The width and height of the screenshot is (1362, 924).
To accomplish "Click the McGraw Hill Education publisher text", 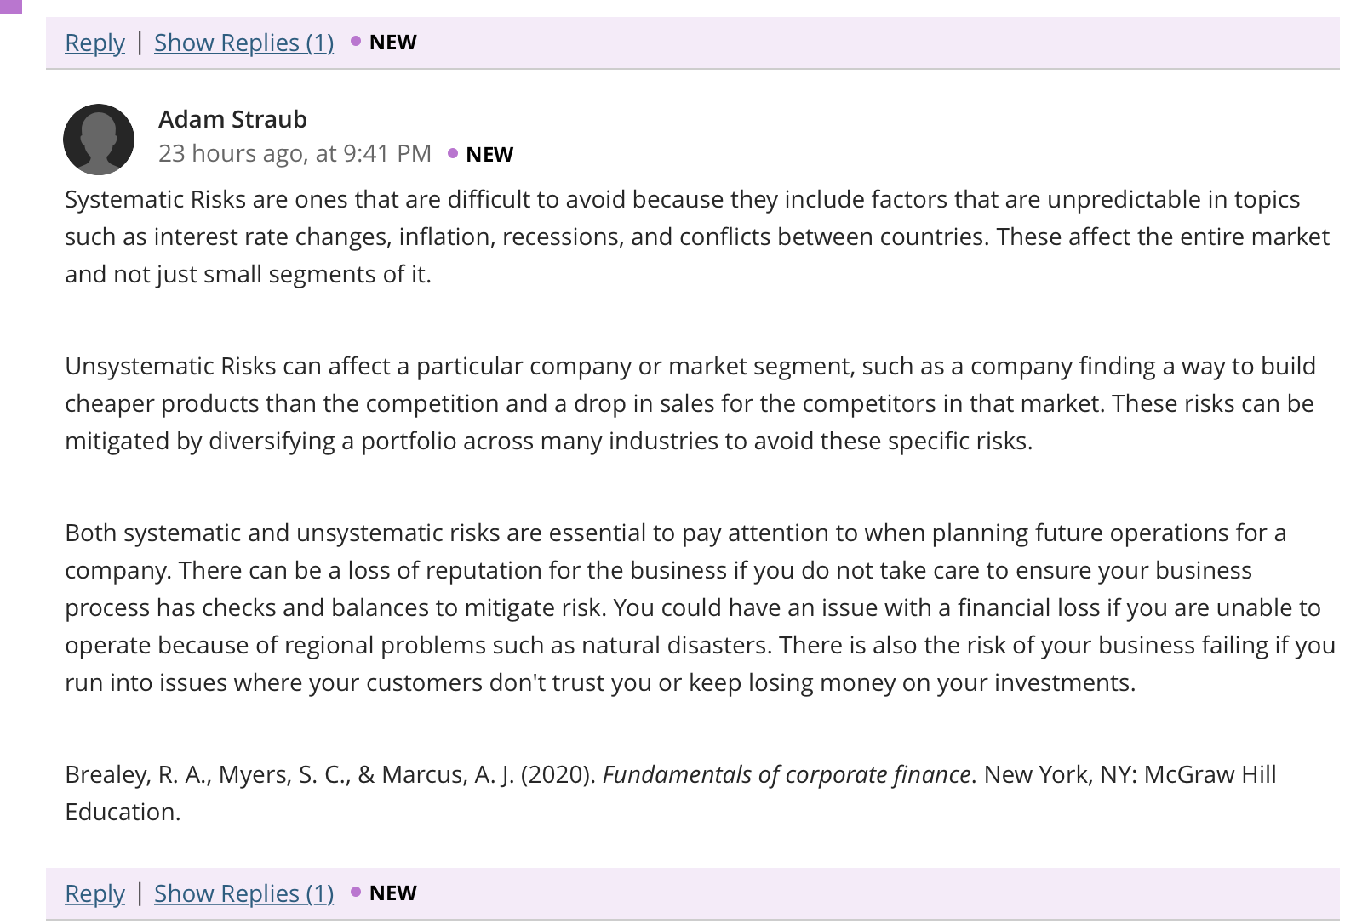I will 671,793.
